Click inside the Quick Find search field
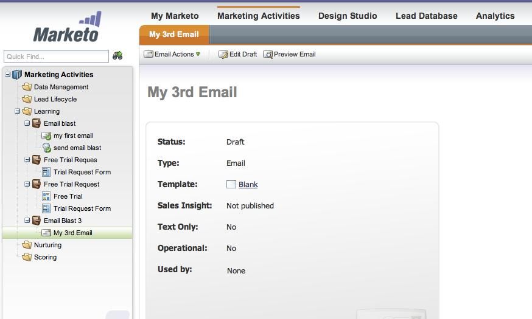Screen dimensions: 532x319 click(56, 57)
